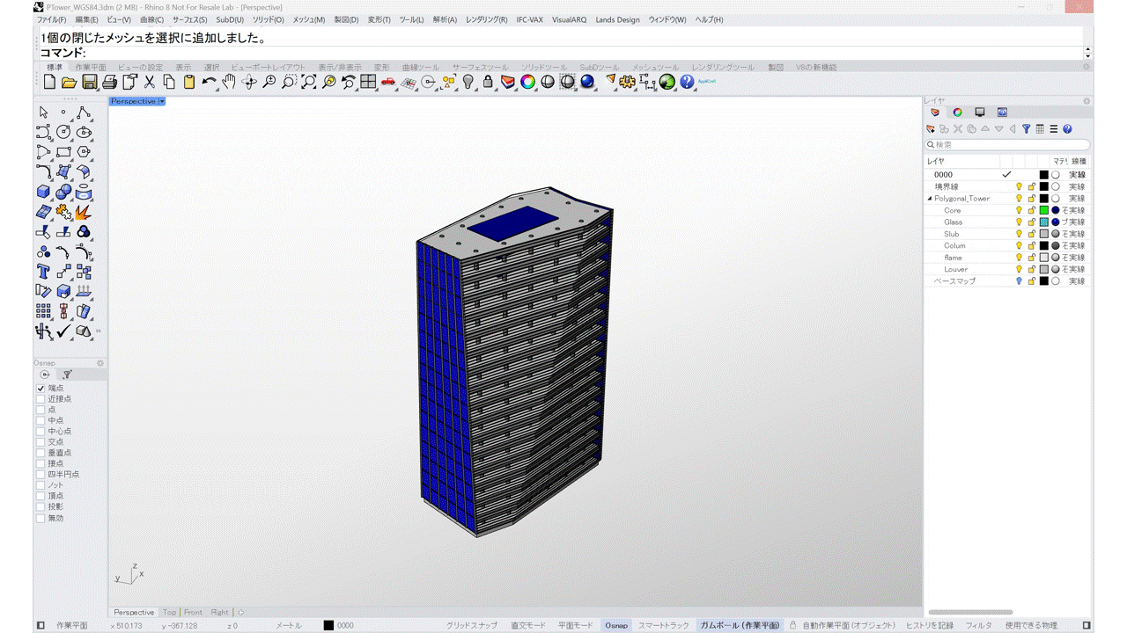1127x633 pixels.
Task: Click the layer filter funnel icon
Action: pyautogui.click(x=1026, y=129)
